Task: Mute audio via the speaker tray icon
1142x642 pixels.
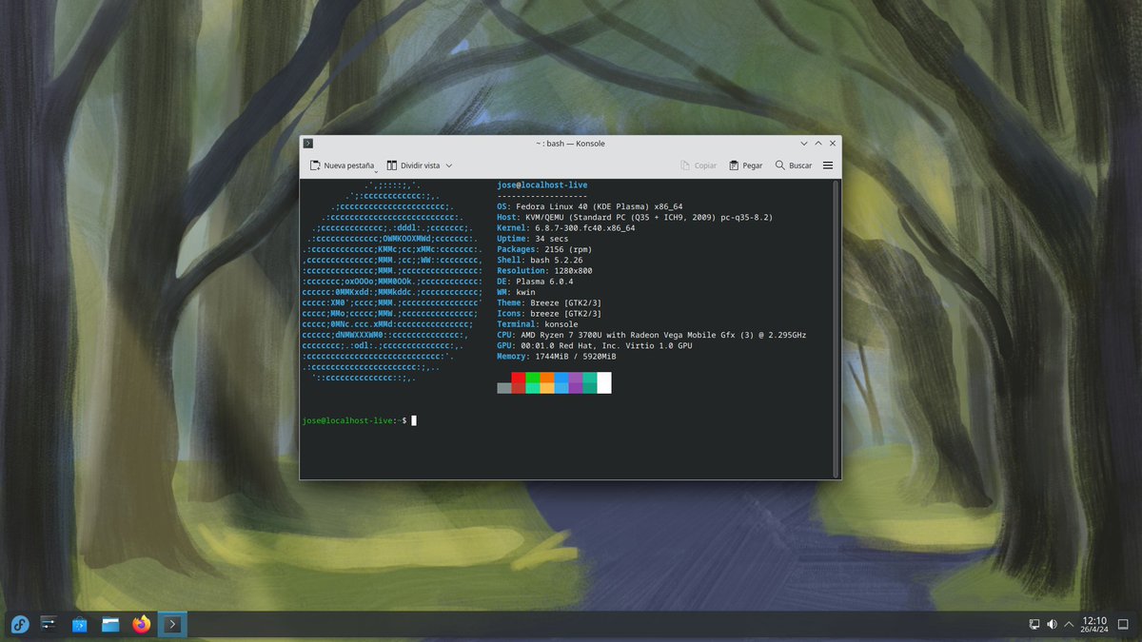Action: (x=1051, y=624)
